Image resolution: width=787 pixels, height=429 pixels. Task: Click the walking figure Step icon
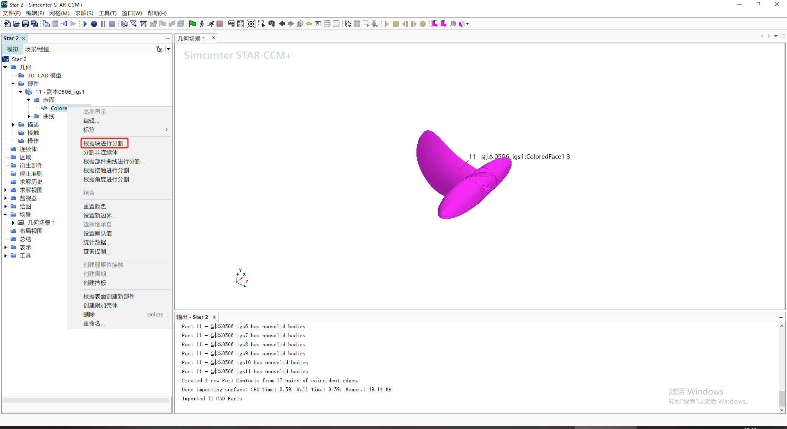(x=202, y=24)
